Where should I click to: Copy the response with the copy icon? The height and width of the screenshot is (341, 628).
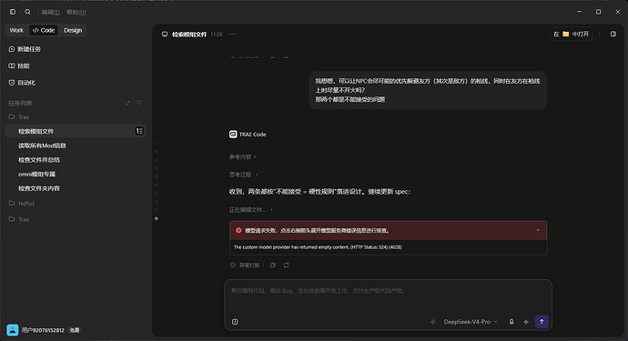273,266
